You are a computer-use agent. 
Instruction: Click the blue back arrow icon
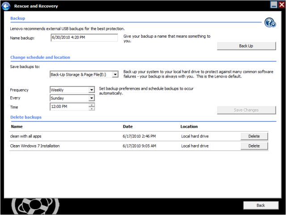[6, 6]
